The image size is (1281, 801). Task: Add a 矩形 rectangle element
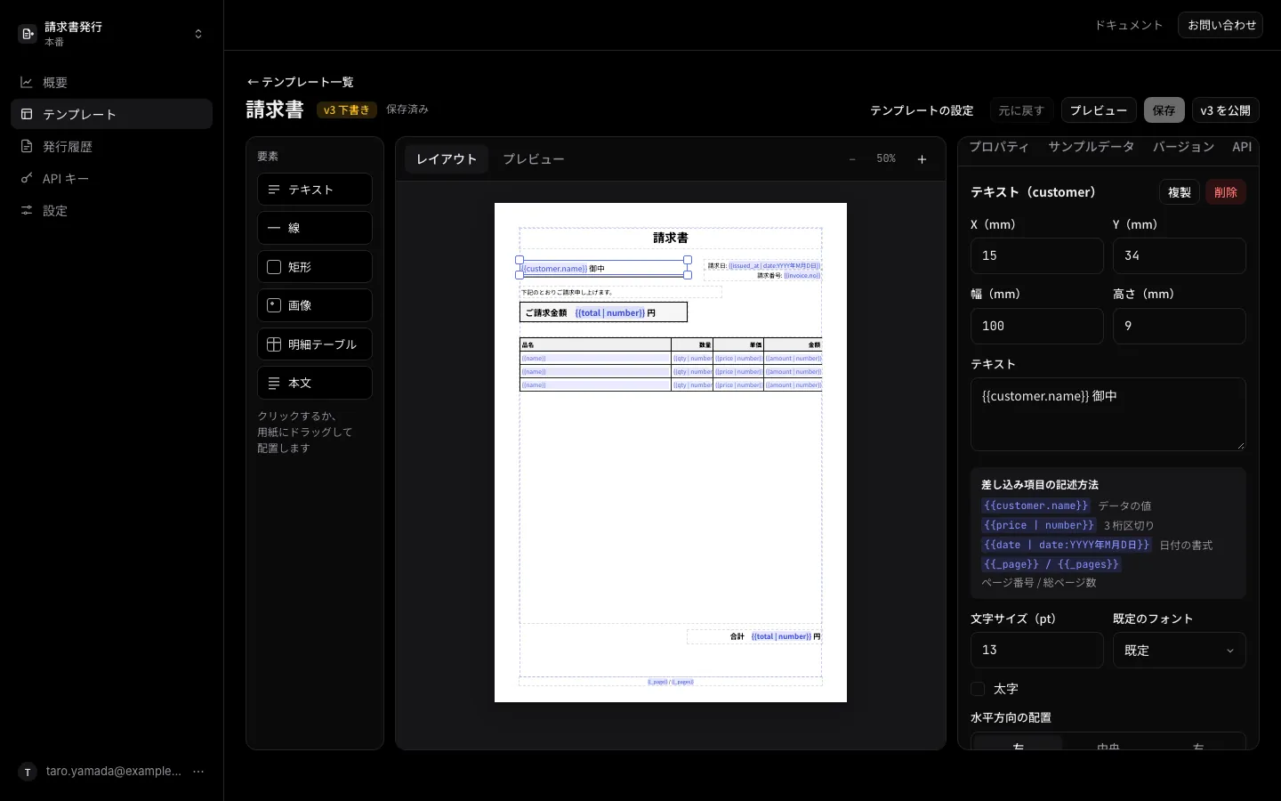point(315,267)
